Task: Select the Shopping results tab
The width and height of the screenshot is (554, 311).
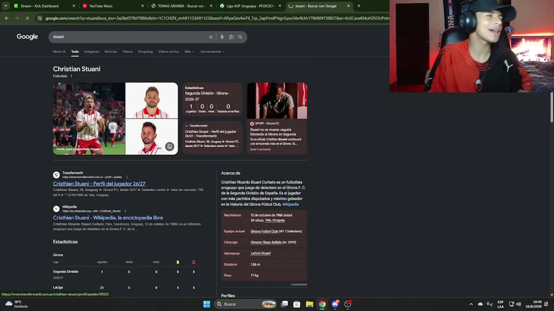Action: (x=145, y=52)
